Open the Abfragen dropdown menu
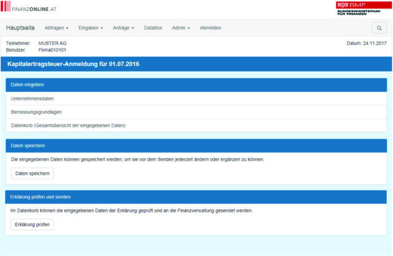The width and height of the screenshot is (393, 256). 56,28
